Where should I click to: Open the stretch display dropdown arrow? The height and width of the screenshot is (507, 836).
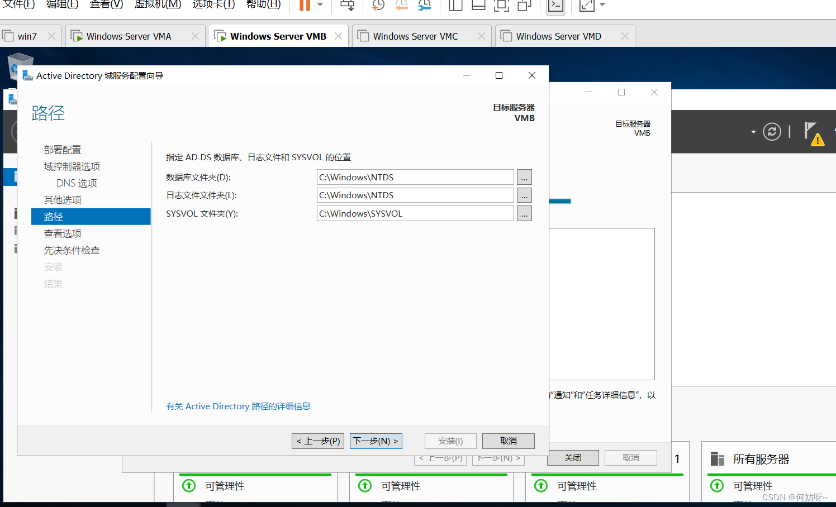pos(602,4)
